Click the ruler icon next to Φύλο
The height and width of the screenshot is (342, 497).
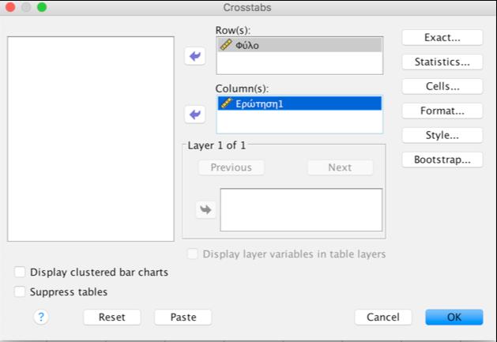[x=226, y=45]
